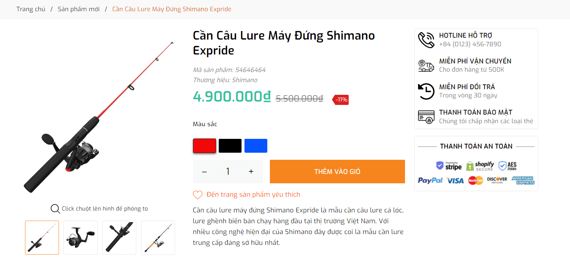Select the blue color option
Image resolution: width=570 pixels, height=274 pixels.
pos(256,146)
